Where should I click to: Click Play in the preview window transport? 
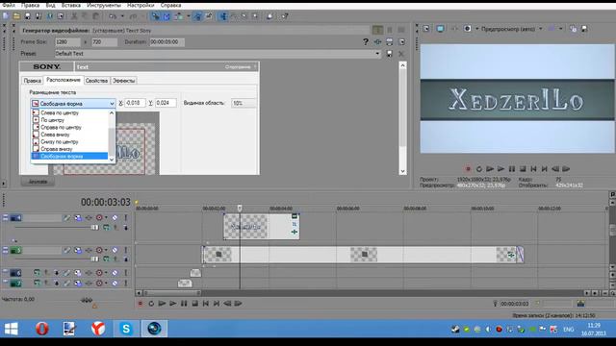[500, 169]
